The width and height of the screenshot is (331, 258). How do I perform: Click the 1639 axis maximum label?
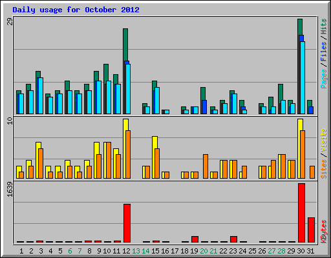coord(10,189)
